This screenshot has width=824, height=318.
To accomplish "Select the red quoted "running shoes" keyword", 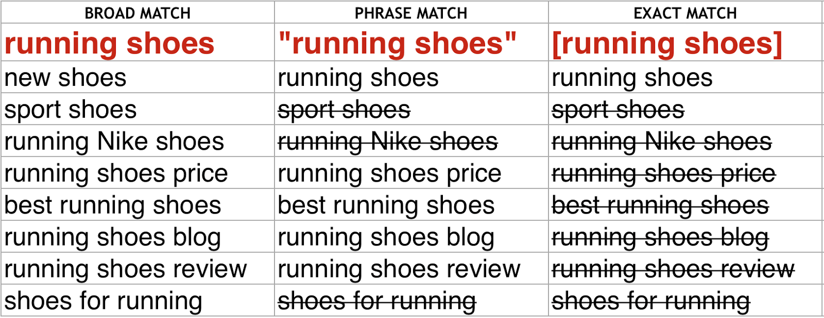I will coord(397,43).
